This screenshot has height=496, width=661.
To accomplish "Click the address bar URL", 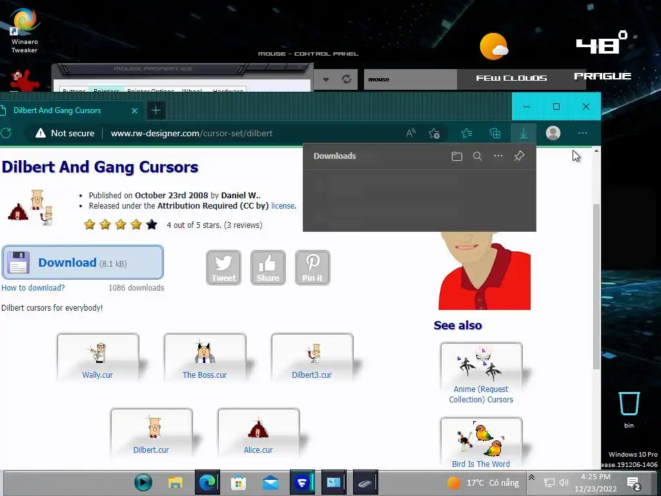I will pyautogui.click(x=191, y=133).
